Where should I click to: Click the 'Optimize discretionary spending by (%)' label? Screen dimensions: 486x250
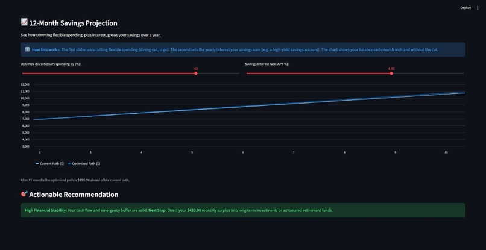(x=51, y=64)
